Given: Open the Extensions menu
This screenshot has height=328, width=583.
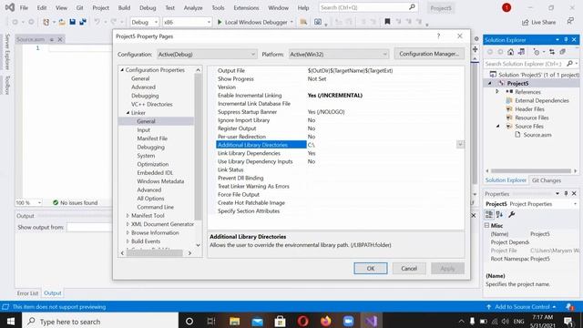Looking at the screenshot, I should click(x=246, y=7).
